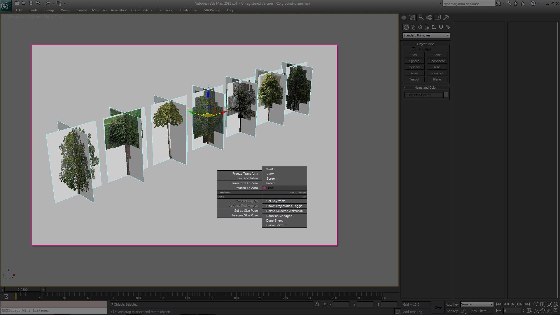Choose Curve Editor from the context menu
The image size is (560, 315).
pos(275,225)
